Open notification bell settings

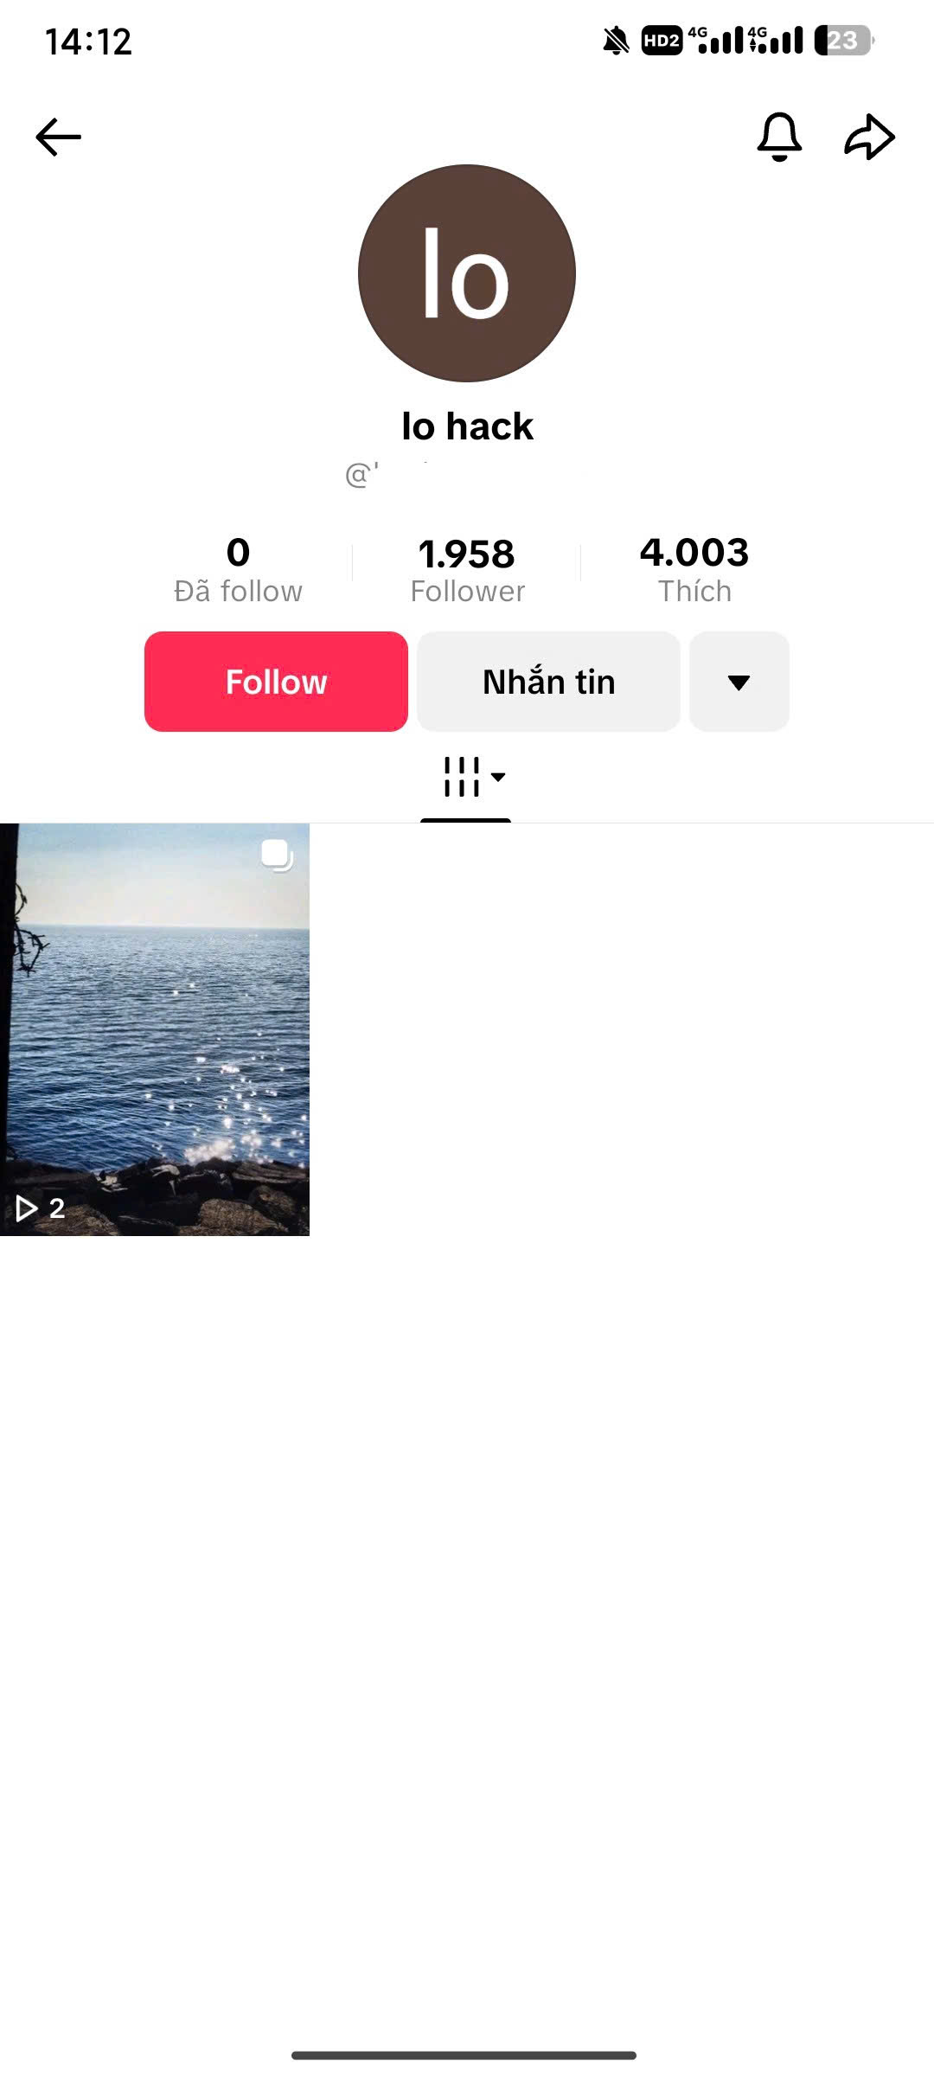click(779, 137)
